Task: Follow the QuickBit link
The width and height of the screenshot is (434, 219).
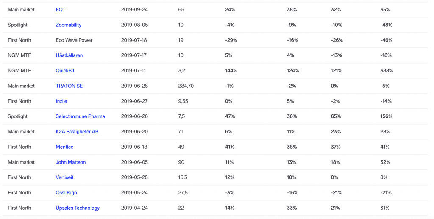Action: tap(65, 71)
